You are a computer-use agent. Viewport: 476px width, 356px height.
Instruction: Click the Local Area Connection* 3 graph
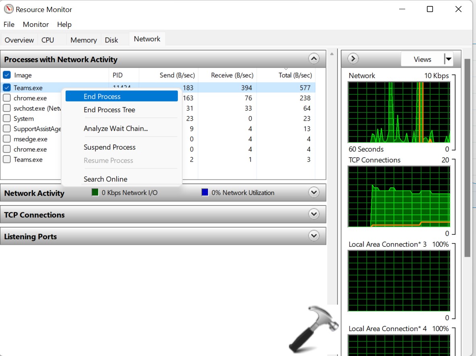399,281
